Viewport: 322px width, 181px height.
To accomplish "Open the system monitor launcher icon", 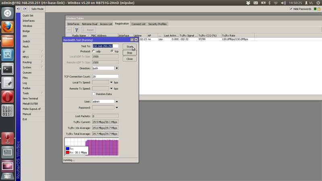I will 8,54.
